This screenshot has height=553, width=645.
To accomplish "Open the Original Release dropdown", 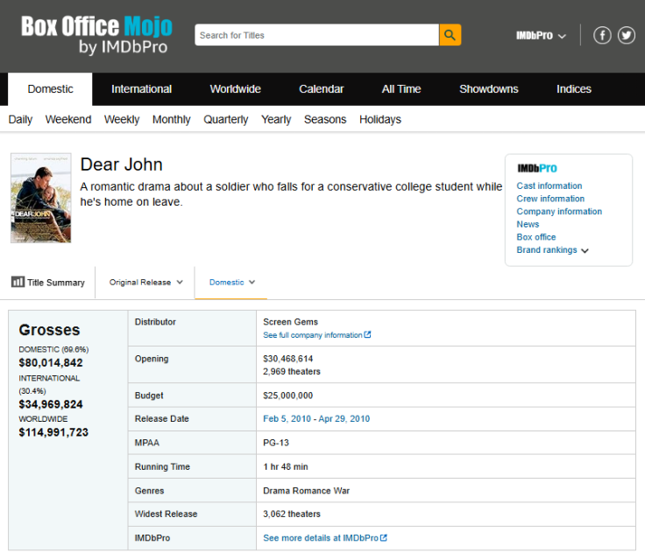I will pos(145,283).
